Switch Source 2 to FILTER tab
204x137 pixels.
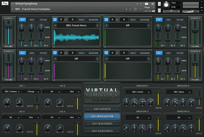point(180,20)
